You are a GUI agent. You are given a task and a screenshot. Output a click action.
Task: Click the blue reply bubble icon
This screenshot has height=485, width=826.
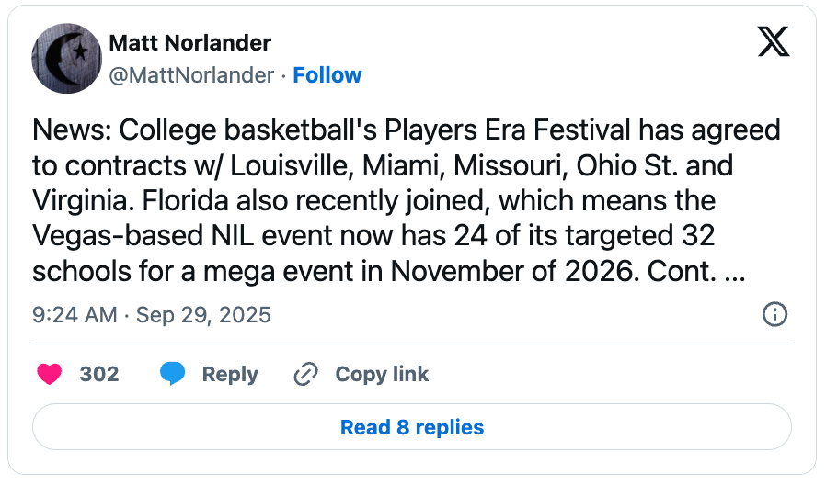click(172, 374)
